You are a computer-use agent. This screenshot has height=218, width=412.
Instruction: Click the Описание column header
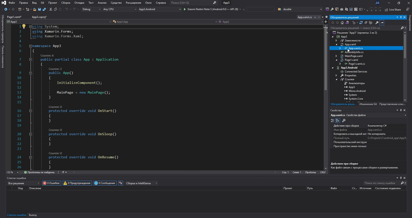click(x=35, y=188)
